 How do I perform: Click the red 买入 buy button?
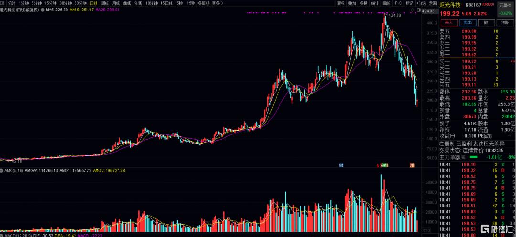point(449,22)
